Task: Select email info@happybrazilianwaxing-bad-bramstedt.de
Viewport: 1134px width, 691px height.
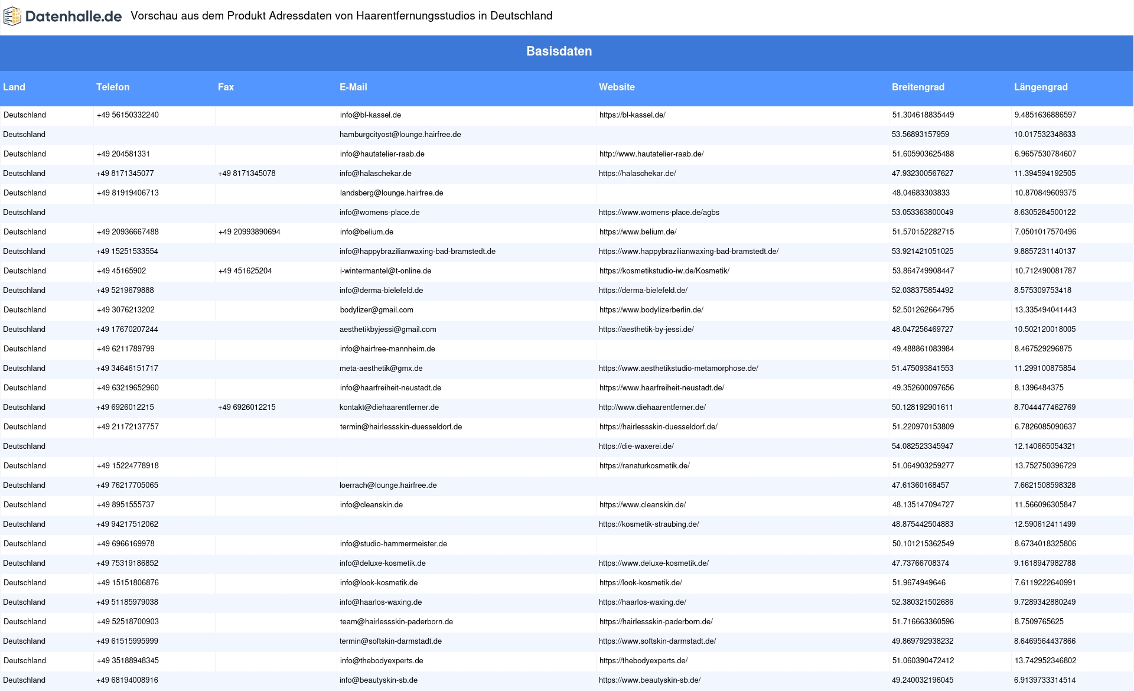Action: coord(418,252)
